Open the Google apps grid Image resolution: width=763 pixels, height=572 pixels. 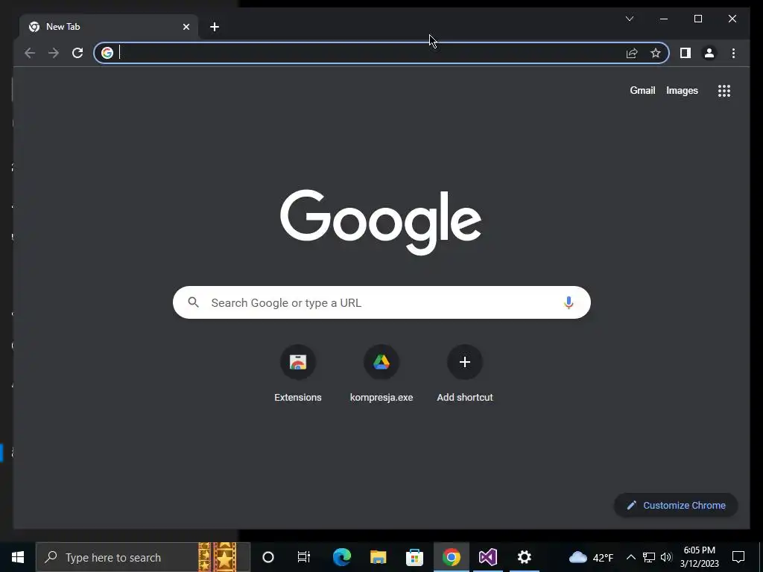click(x=724, y=90)
